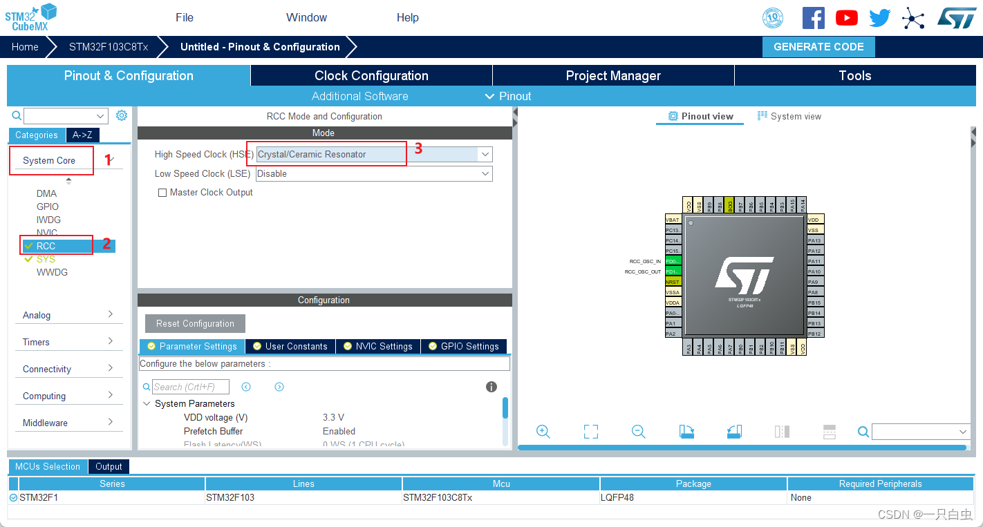
Task: Open CubeMX's YouTube channel icon
Action: (x=846, y=17)
